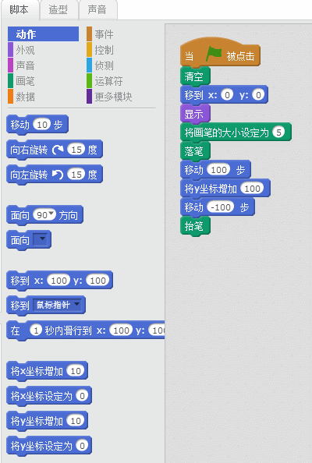Click the y value 100 in the palette 移到 block

(97, 281)
